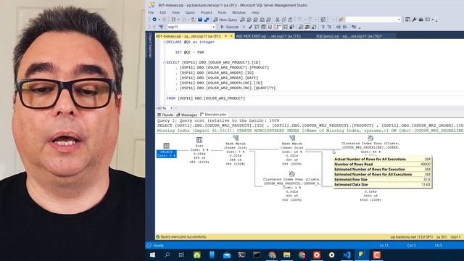Open the Project menu
This screenshot has height=261, width=464.
(206, 12)
